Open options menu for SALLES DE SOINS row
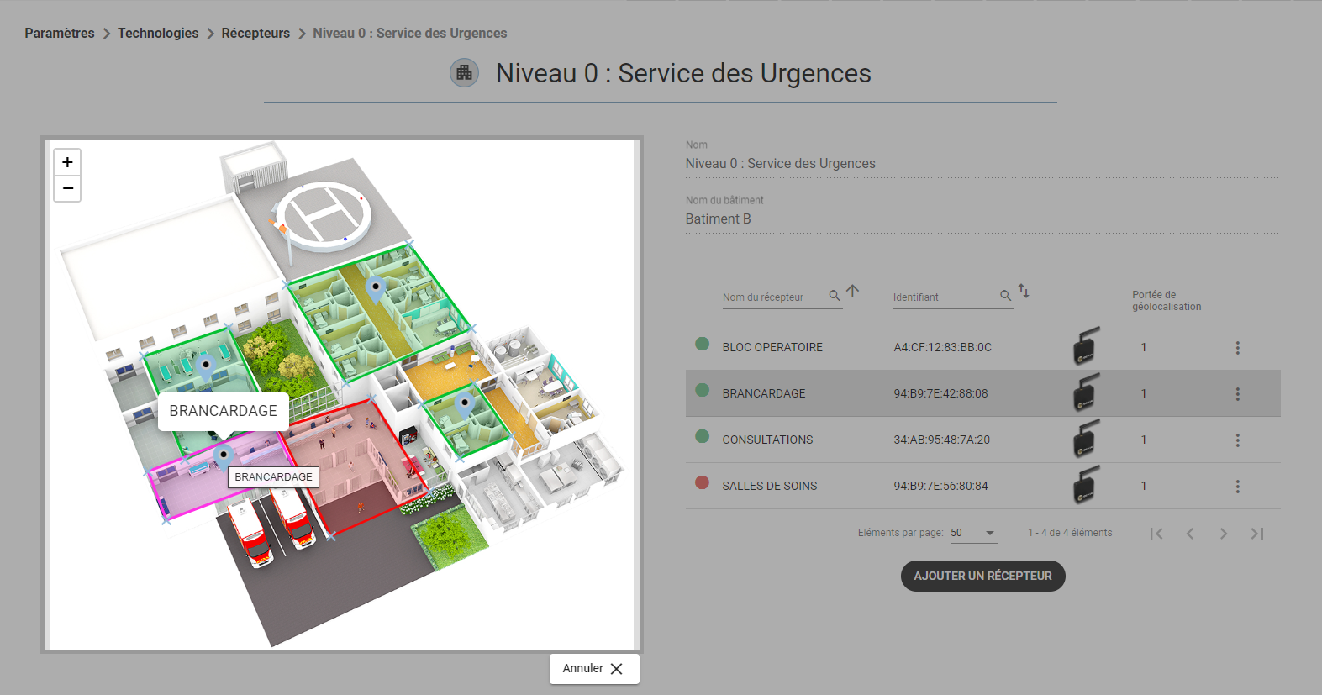Screen dimensions: 1322x695 click(x=1238, y=486)
